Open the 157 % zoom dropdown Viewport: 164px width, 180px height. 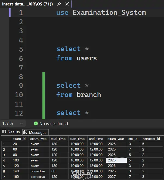(21, 123)
